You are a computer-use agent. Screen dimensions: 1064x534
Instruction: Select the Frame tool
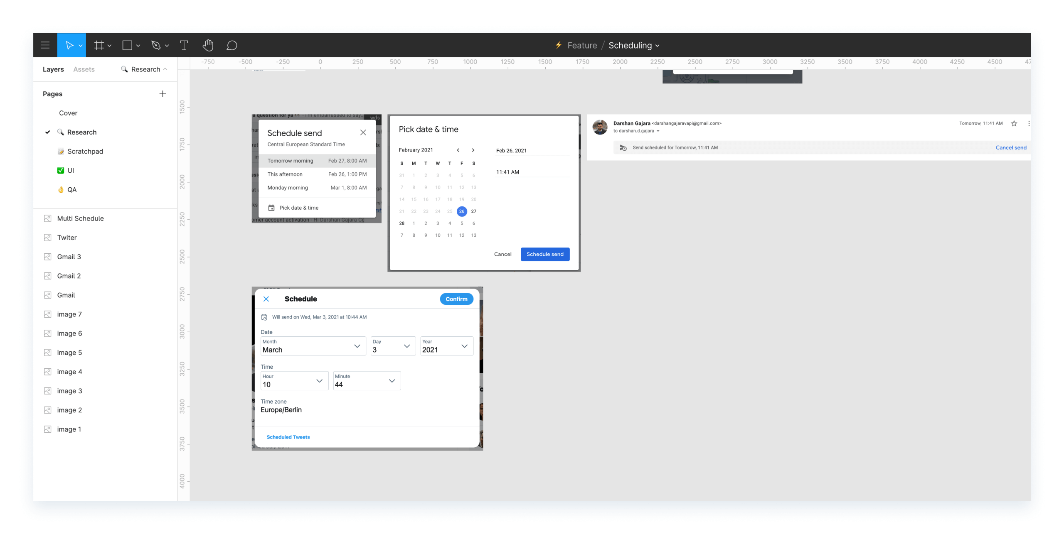coord(99,45)
